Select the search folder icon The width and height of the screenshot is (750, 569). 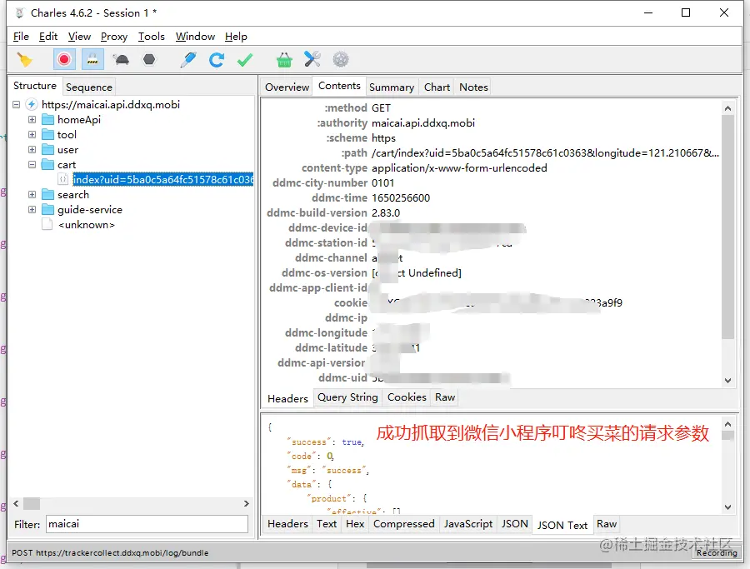click(x=47, y=195)
